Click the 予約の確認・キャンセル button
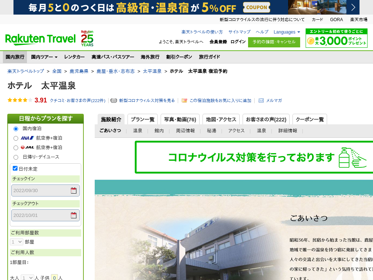373x280 pixels. point(274,42)
